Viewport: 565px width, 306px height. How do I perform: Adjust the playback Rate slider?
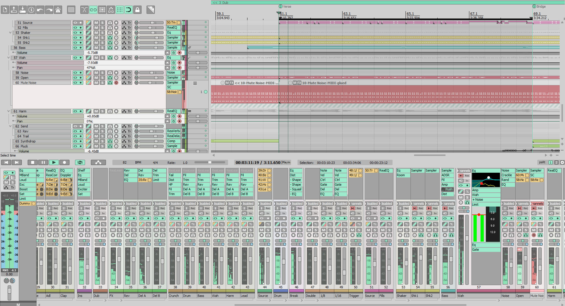210,162
